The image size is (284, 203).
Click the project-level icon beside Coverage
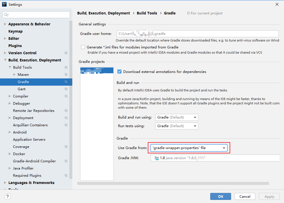tap(66, 147)
